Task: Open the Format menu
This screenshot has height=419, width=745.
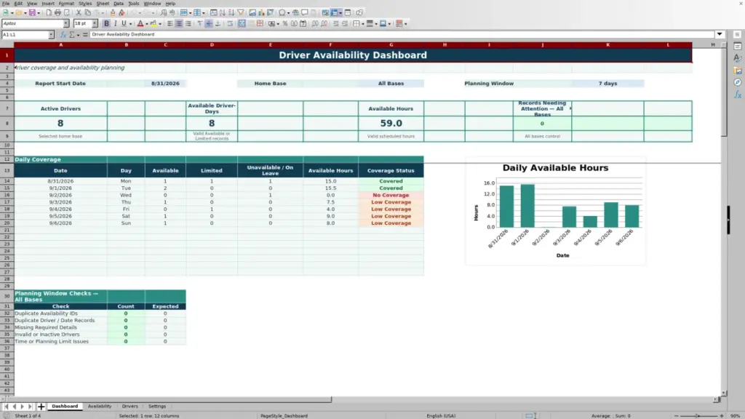Action: click(x=66, y=4)
